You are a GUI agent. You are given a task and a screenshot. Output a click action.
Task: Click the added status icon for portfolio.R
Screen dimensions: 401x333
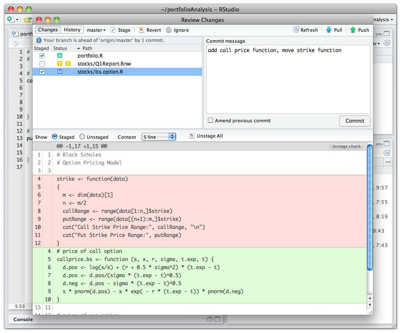(60, 55)
